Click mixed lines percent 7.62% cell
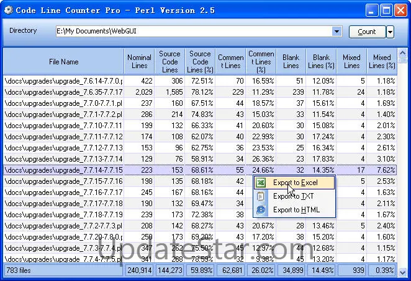 tap(386, 170)
